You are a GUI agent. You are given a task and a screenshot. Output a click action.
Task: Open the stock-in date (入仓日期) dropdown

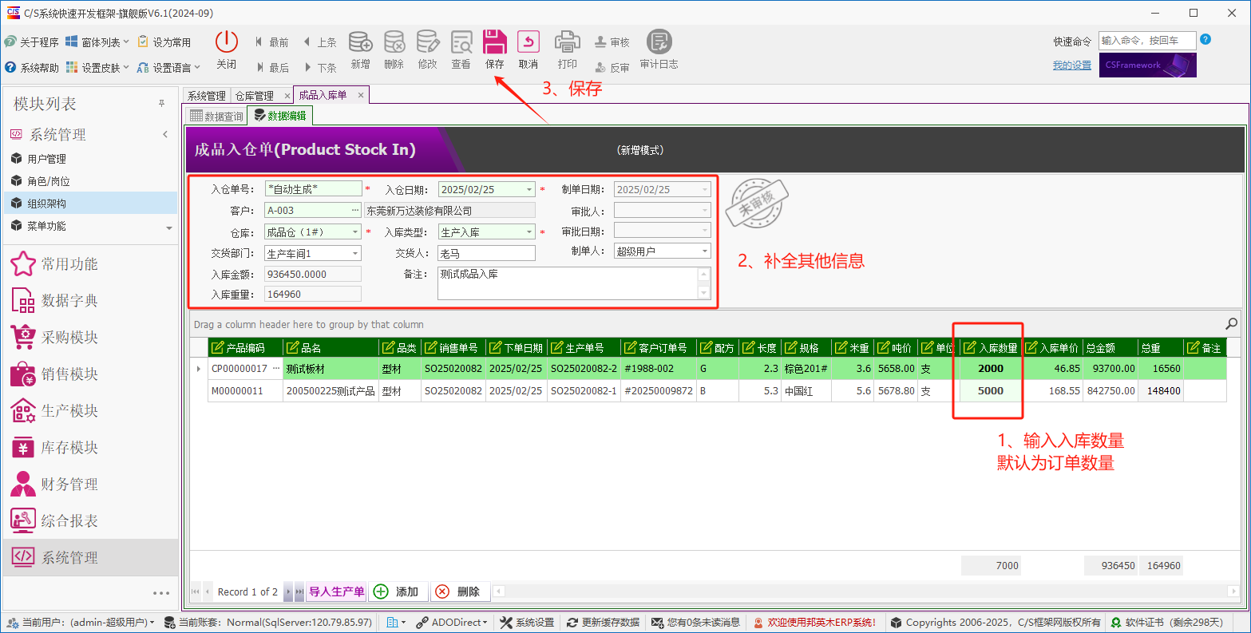click(529, 190)
